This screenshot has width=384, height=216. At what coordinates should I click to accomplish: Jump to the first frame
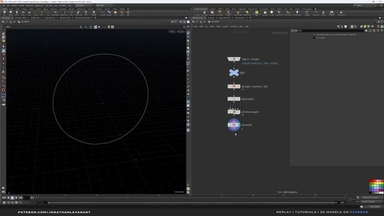click(4, 197)
